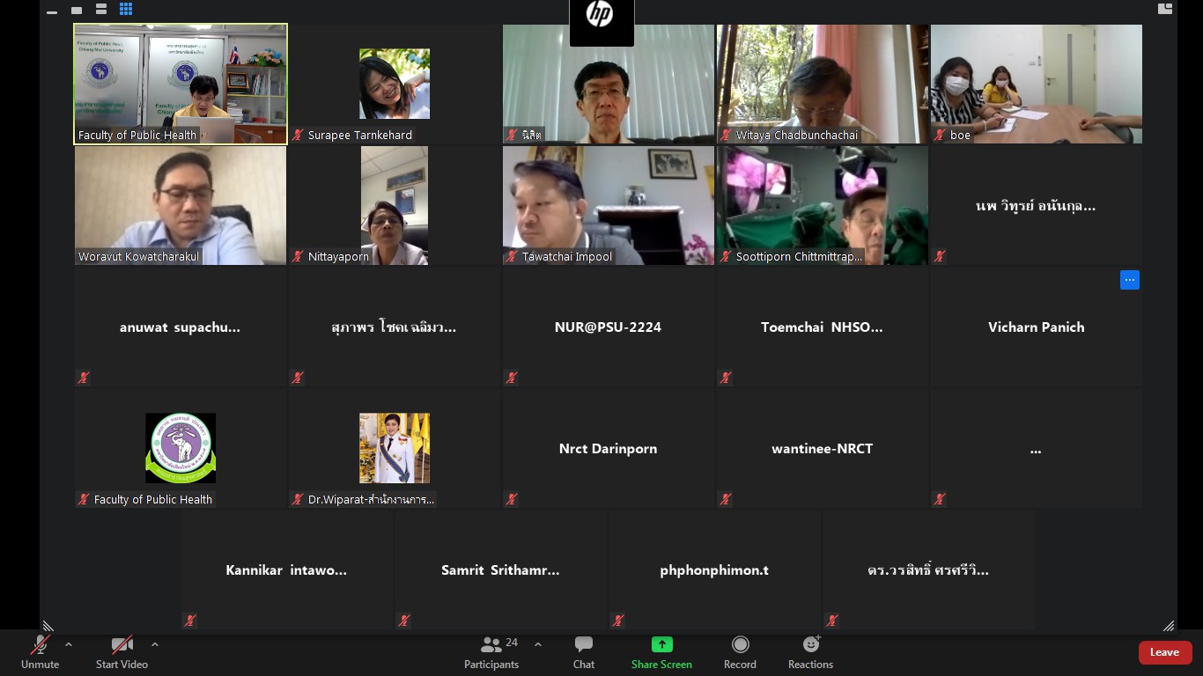This screenshot has width=1203, height=676.
Task: Select the ดร.วรสิทธิ์ participant tile
Action: 928,570
